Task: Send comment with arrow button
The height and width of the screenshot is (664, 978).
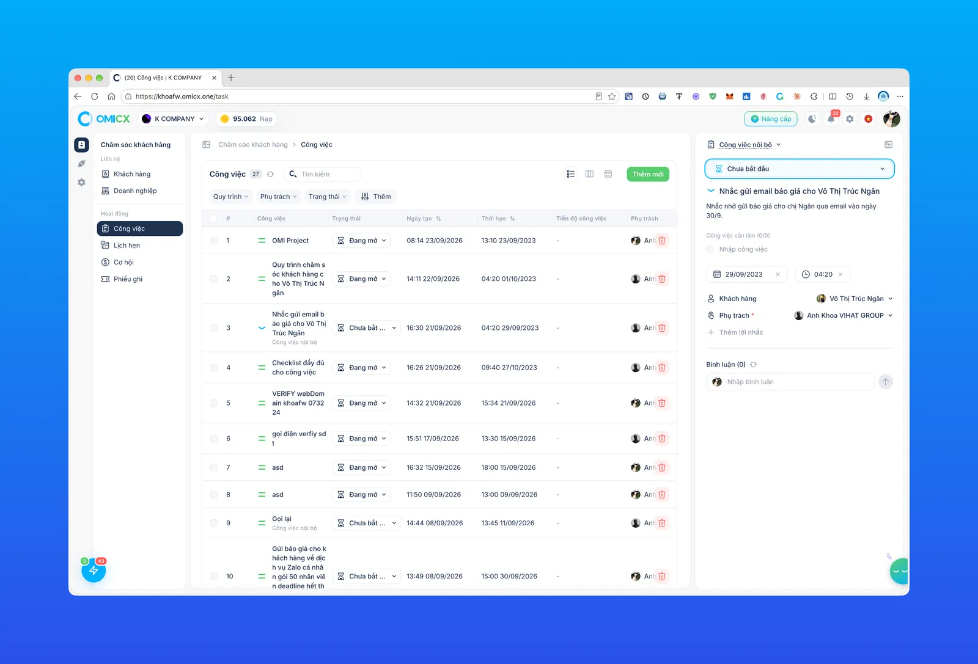Action: (x=886, y=382)
